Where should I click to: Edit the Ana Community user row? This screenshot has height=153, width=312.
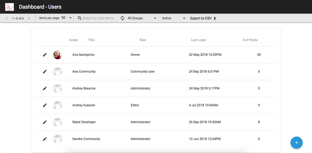pyautogui.click(x=45, y=71)
